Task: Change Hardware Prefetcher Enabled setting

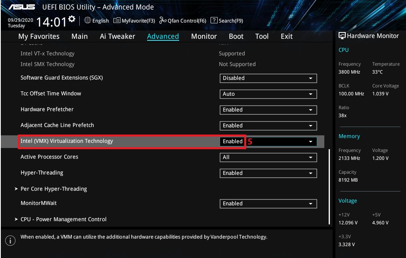Action: (268, 110)
